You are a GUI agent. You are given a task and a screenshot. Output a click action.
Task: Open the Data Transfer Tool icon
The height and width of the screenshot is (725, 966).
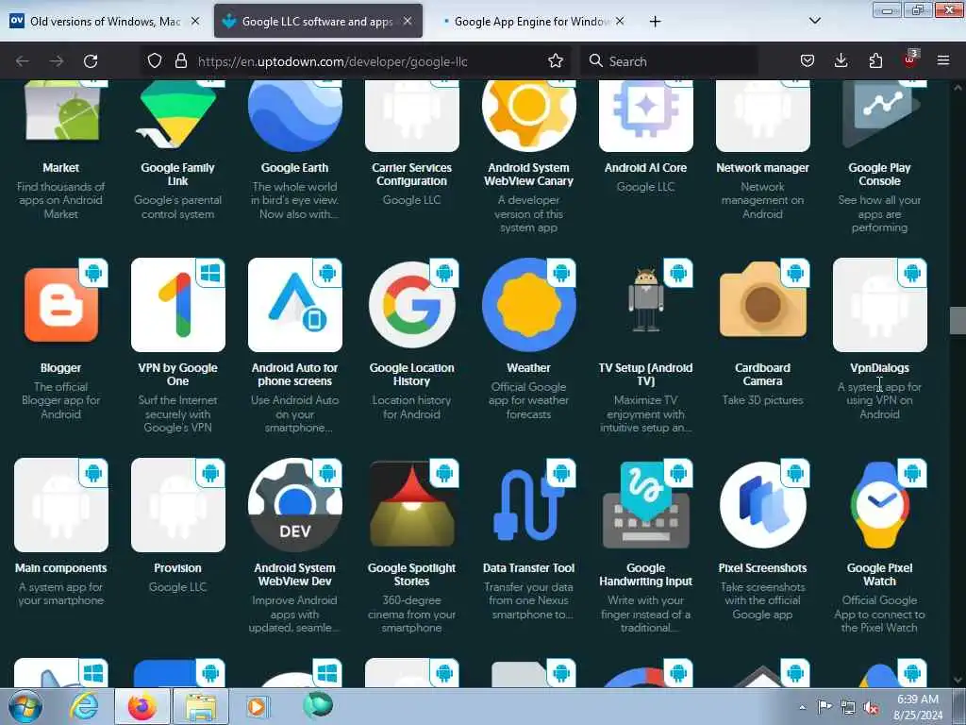tap(529, 505)
